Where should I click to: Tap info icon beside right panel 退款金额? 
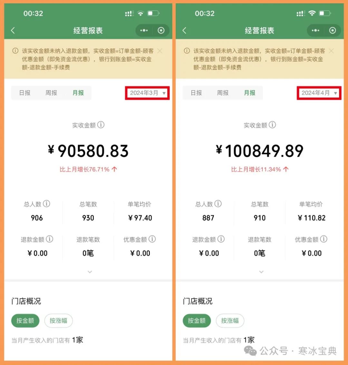[x=221, y=239]
